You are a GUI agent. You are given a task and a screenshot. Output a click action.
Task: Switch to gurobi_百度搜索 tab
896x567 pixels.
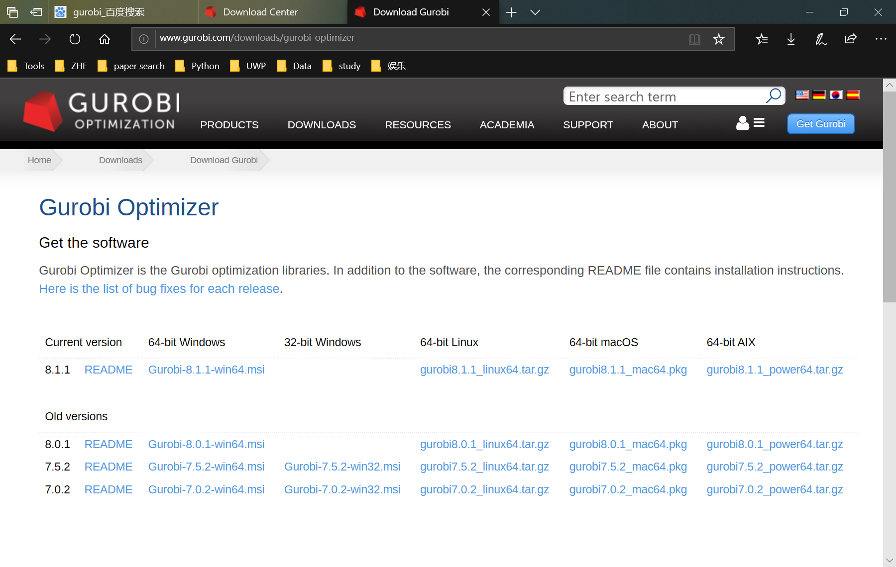[x=123, y=12]
